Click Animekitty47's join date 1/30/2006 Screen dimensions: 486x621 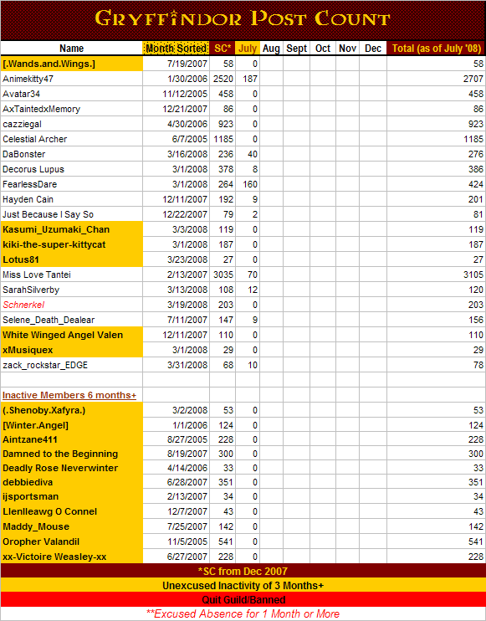tap(176, 79)
